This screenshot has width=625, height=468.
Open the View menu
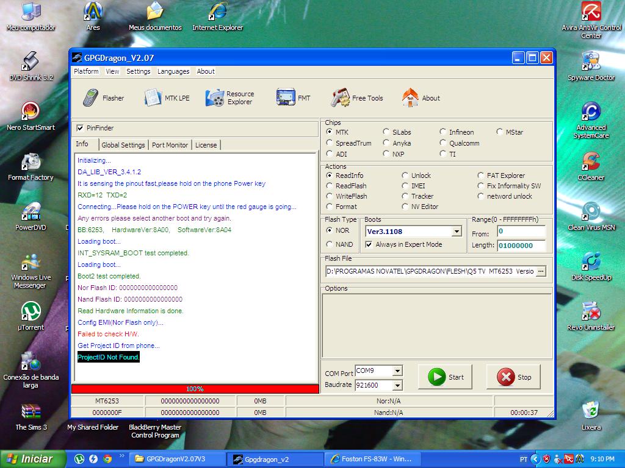click(112, 71)
